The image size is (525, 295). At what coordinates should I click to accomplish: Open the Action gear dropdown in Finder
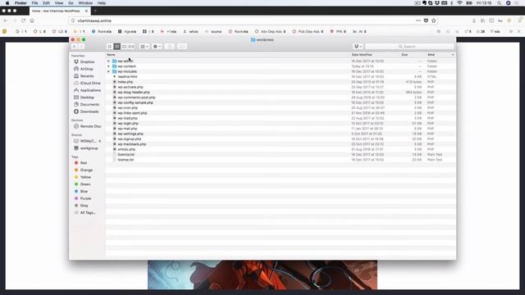(157, 47)
